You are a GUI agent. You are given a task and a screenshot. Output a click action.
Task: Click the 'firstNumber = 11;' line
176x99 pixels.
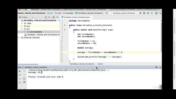[x=86, y=41]
